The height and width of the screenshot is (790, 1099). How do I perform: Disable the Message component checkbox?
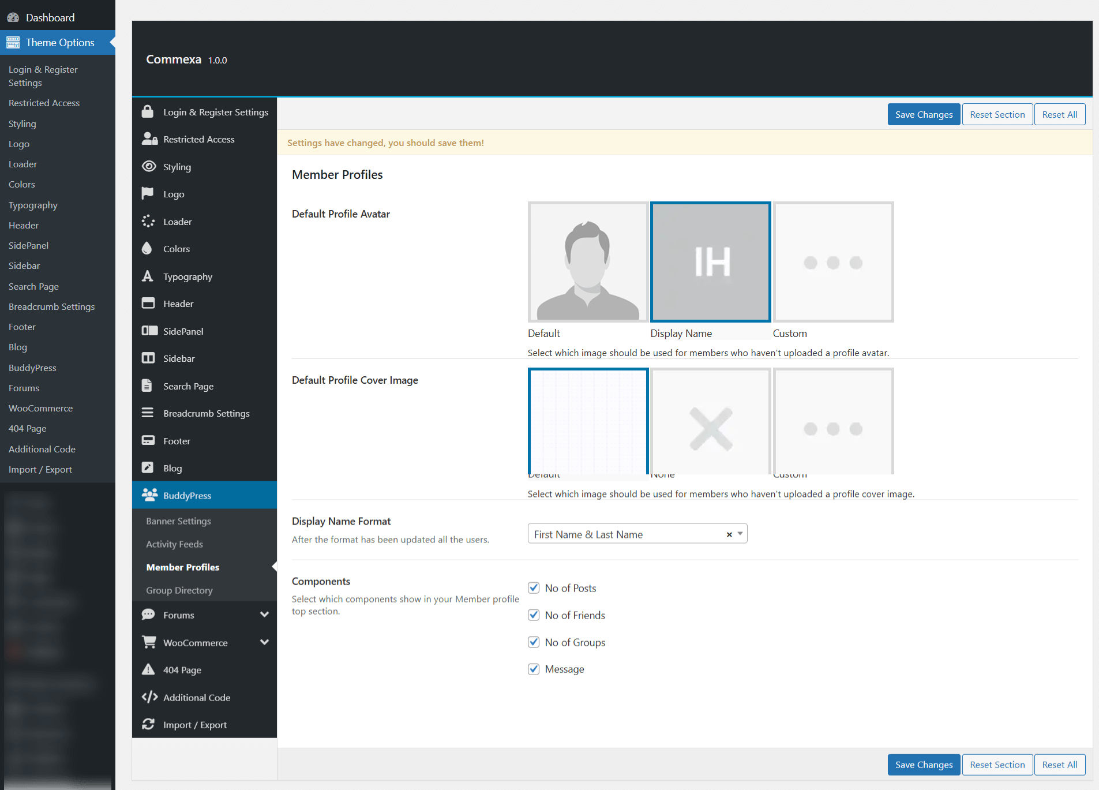tap(534, 669)
